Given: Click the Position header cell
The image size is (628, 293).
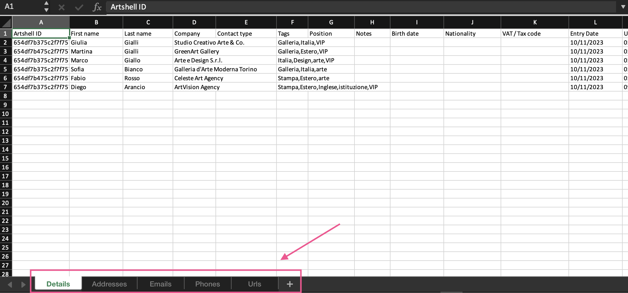Looking at the screenshot, I should (331, 34).
